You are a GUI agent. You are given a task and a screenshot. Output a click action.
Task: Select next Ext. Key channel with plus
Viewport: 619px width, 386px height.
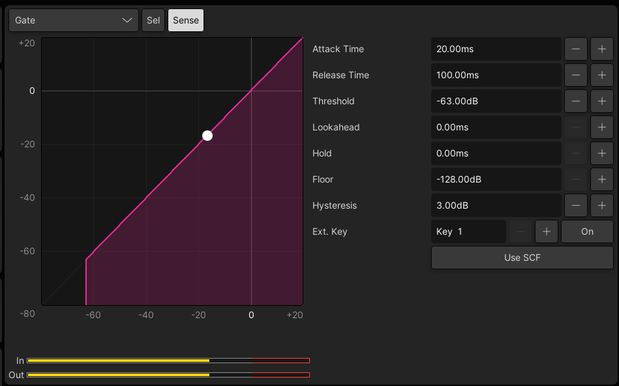tap(546, 231)
